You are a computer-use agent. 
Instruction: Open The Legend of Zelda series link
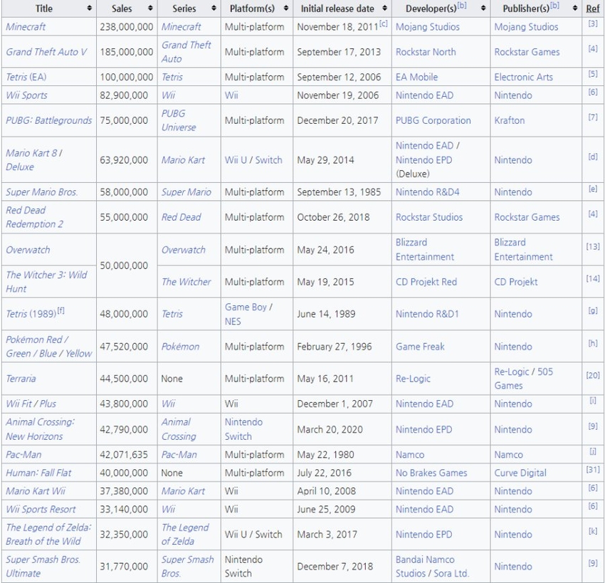click(x=185, y=535)
